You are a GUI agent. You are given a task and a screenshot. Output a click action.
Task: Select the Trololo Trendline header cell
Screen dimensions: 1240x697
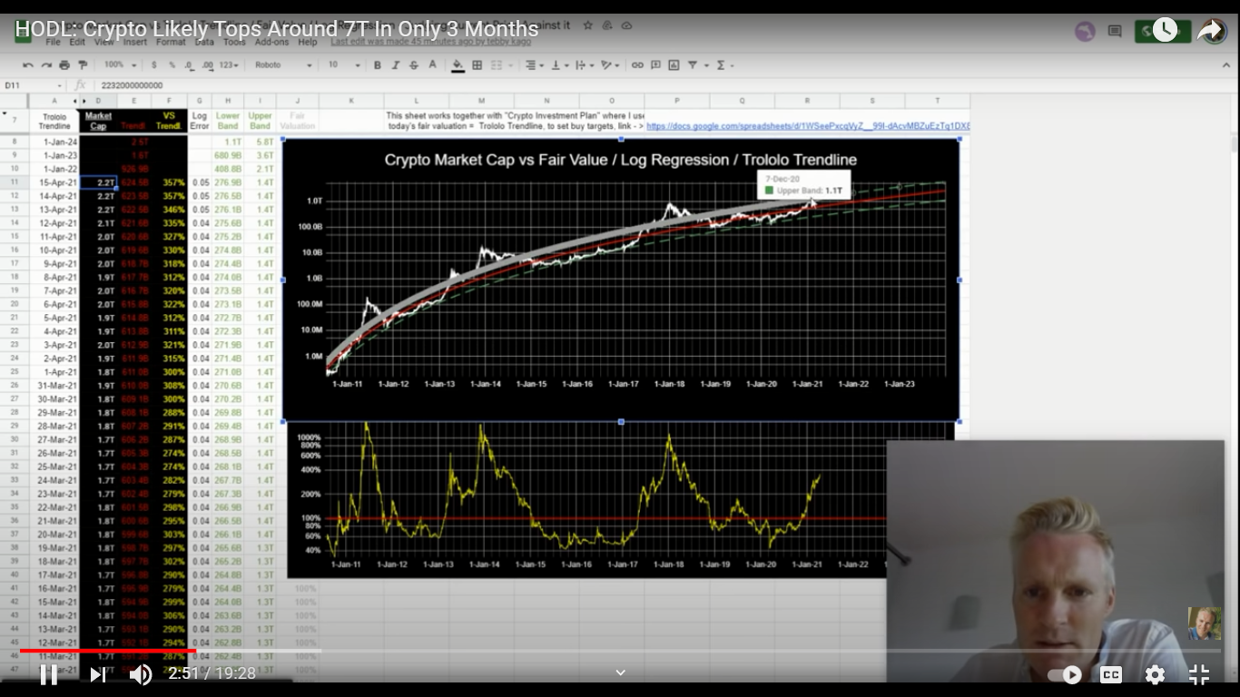coord(54,121)
